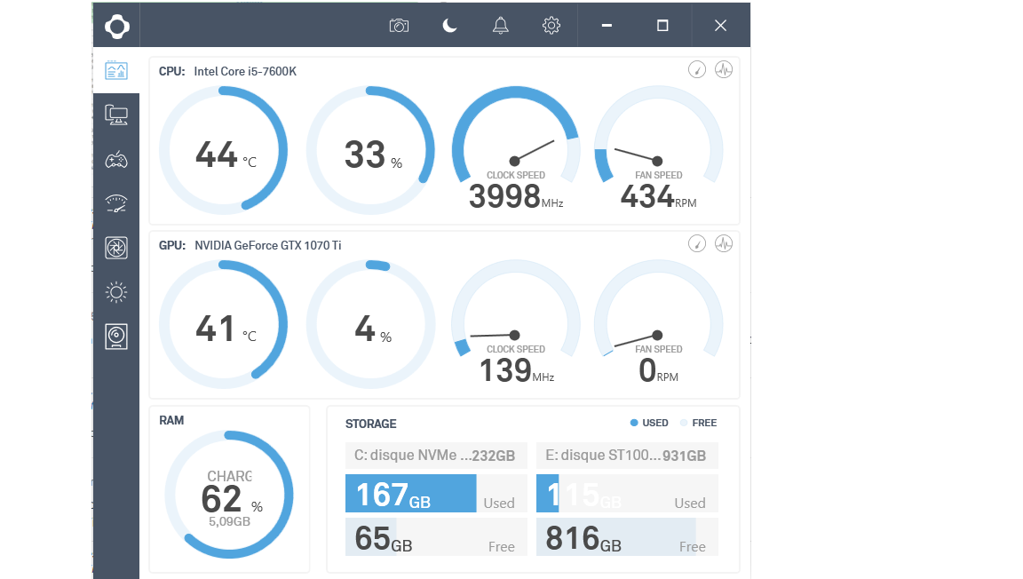Open the lighting sun icon in sidebar
The height and width of the screenshot is (579, 1023).
pyautogui.click(x=116, y=292)
